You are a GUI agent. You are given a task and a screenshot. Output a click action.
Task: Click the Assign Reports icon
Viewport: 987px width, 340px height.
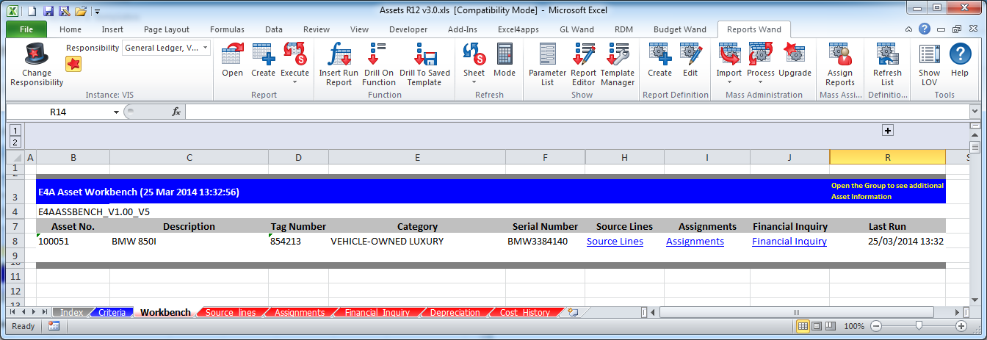[839, 54]
